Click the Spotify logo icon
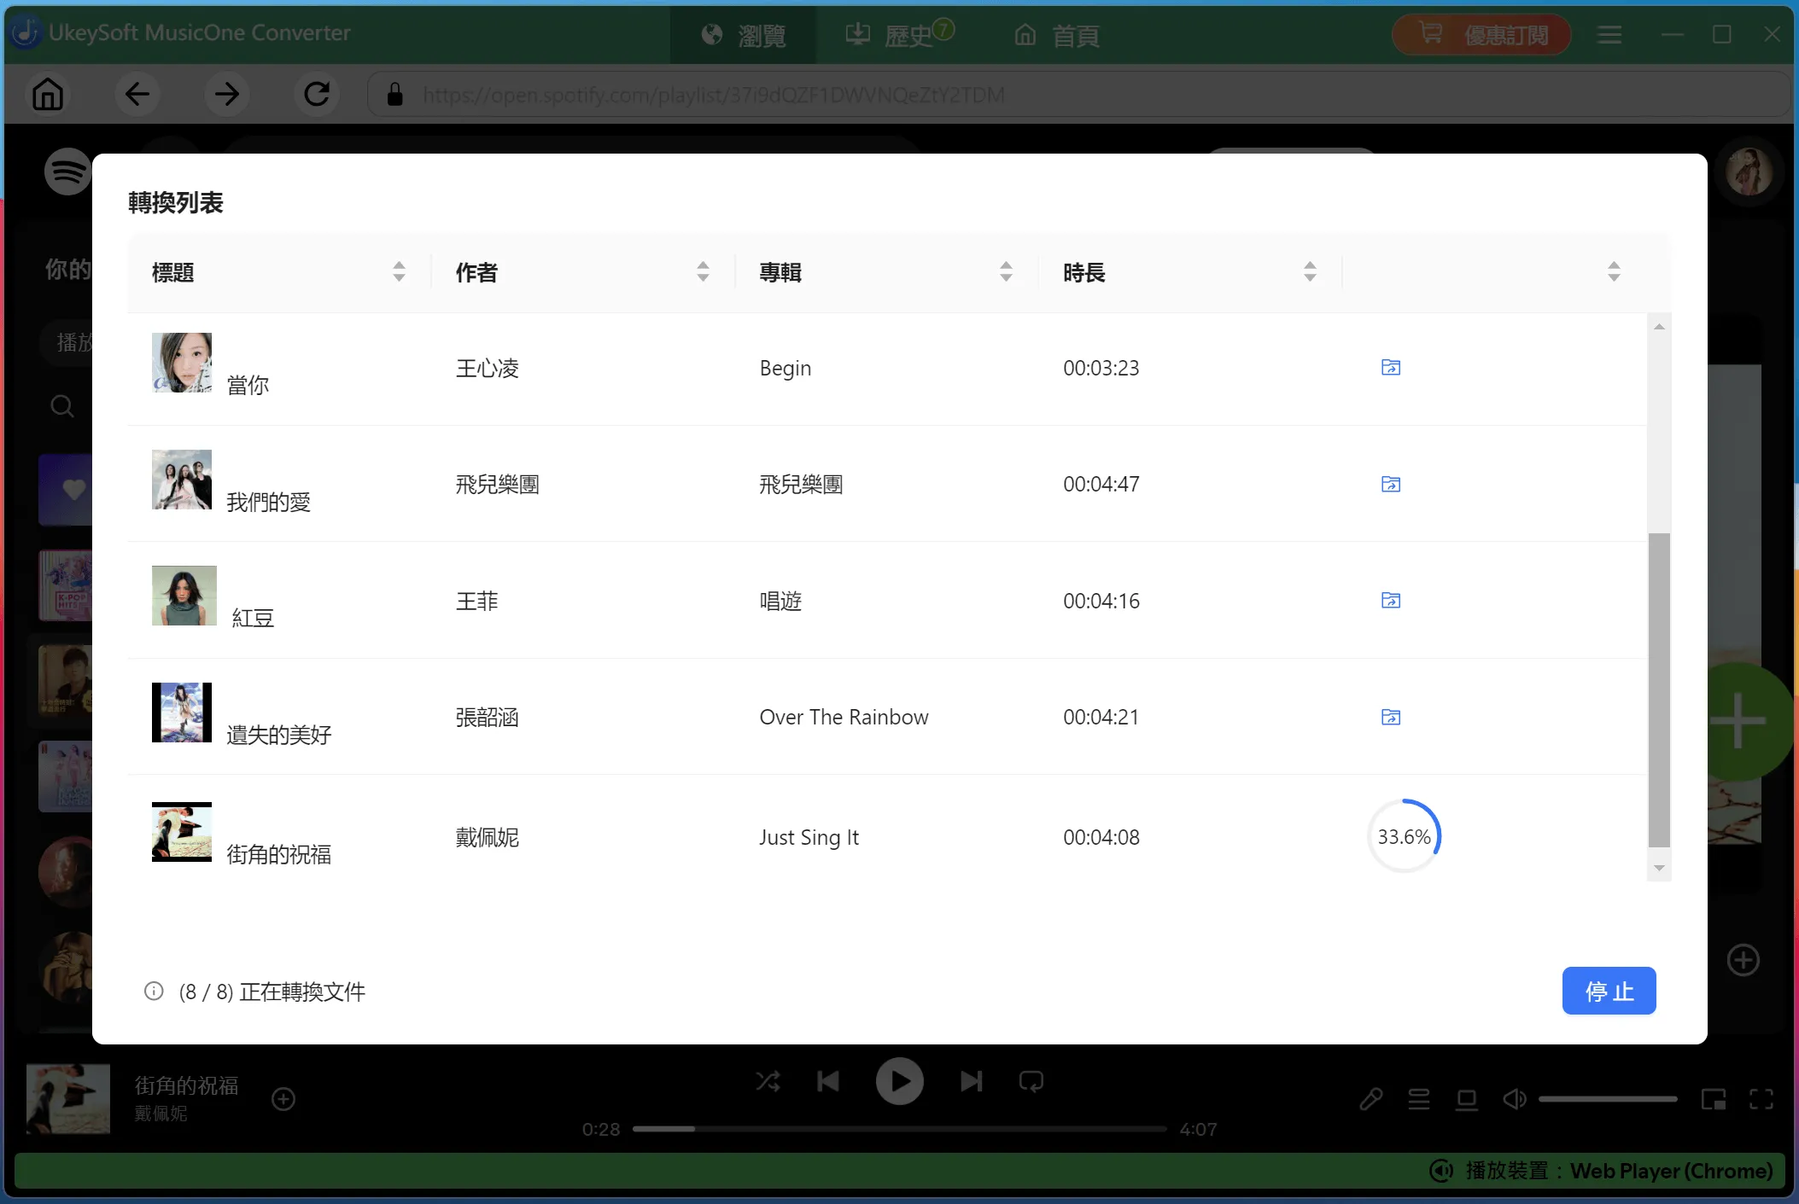The height and width of the screenshot is (1204, 1799). (68, 172)
